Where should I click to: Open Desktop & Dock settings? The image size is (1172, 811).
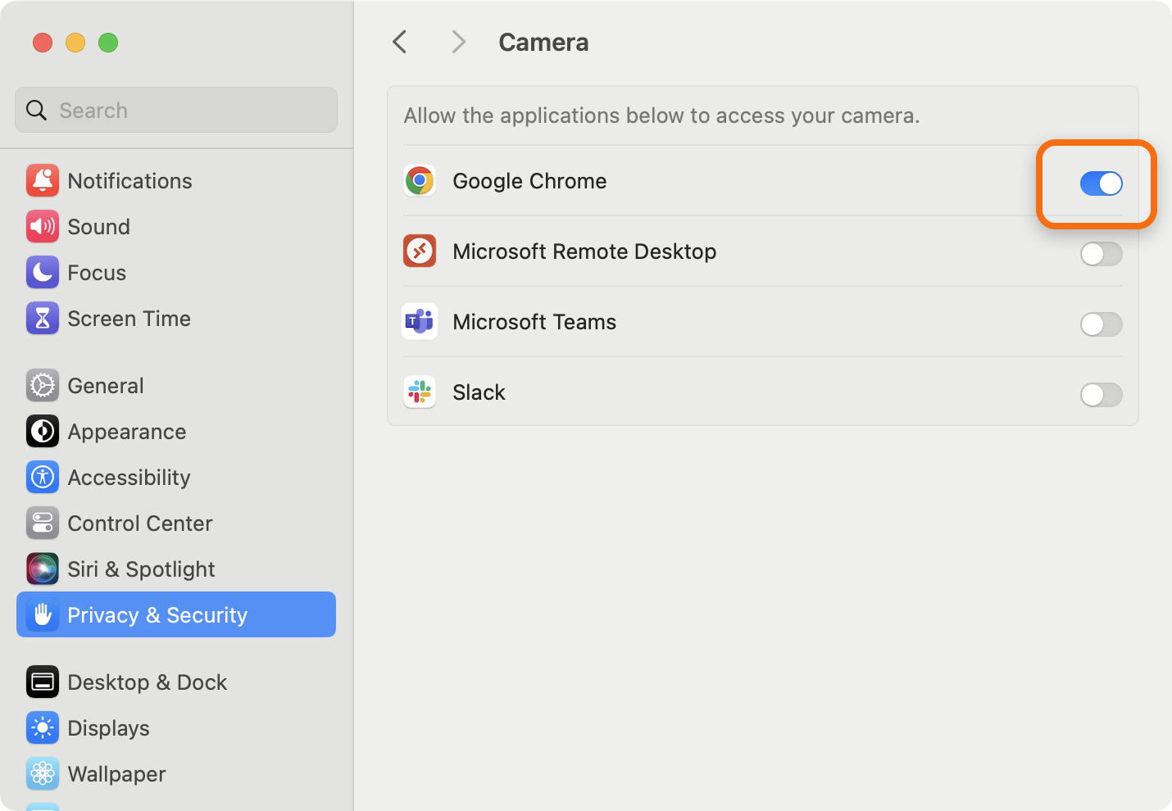click(176, 682)
